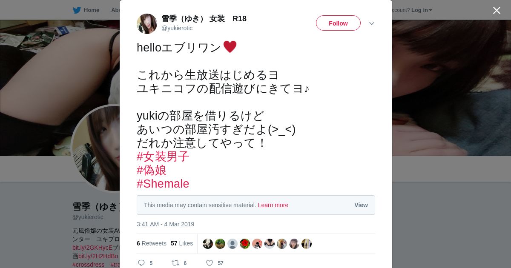Open the tweet timestamp 4 Mar 2019
The image size is (511, 268).
pyautogui.click(x=165, y=224)
